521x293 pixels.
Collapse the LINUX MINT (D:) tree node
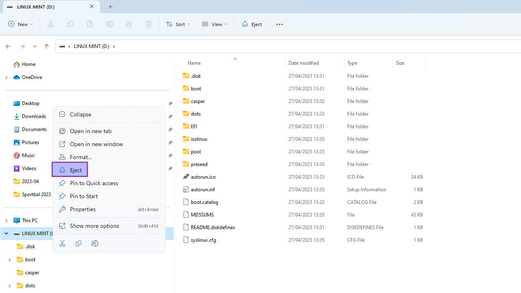6,234
